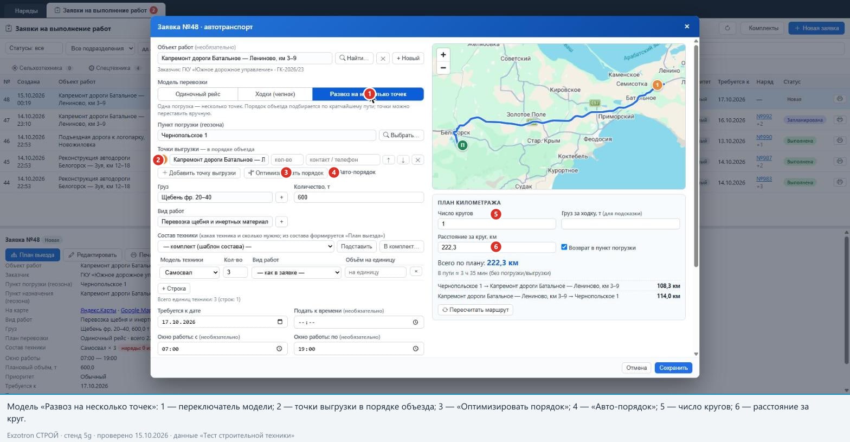The height and width of the screenshot is (442, 850).
Task: Click the Расстояние за круг field
Action: click(497, 247)
